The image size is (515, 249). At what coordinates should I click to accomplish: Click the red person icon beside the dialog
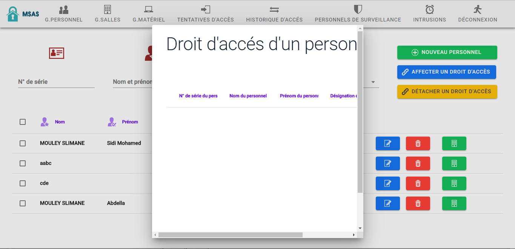point(149,53)
